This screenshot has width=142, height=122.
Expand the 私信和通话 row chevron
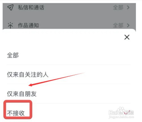pyautogui.click(x=128, y=7)
